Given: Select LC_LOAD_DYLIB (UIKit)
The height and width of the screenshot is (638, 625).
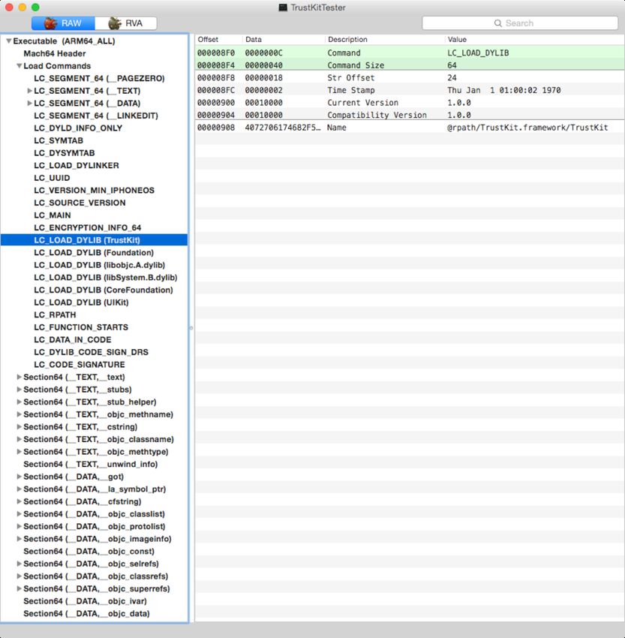Looking at the screenshot, I should pyautogui.click(x=81, y=302).
